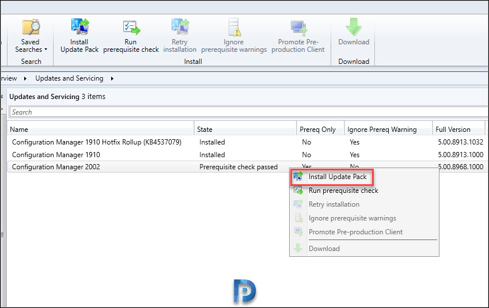Click the Promote Pre-production Client context menu icon
Image resolution: width=489 pixels, height=308 pixels.
(298, 231)
